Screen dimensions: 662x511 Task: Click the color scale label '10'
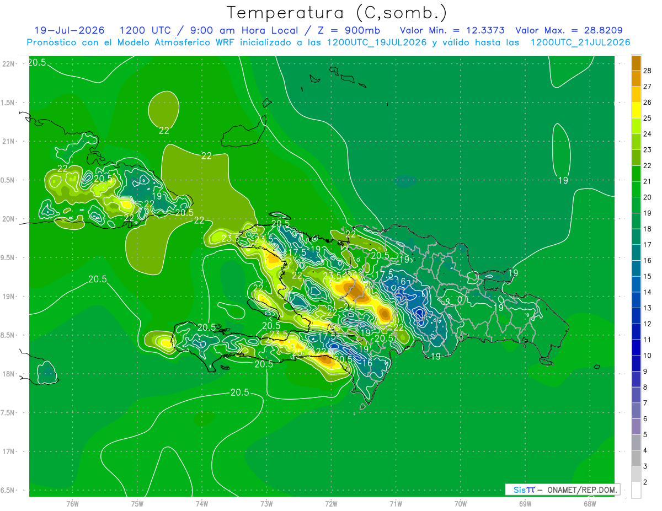point(648,356)
